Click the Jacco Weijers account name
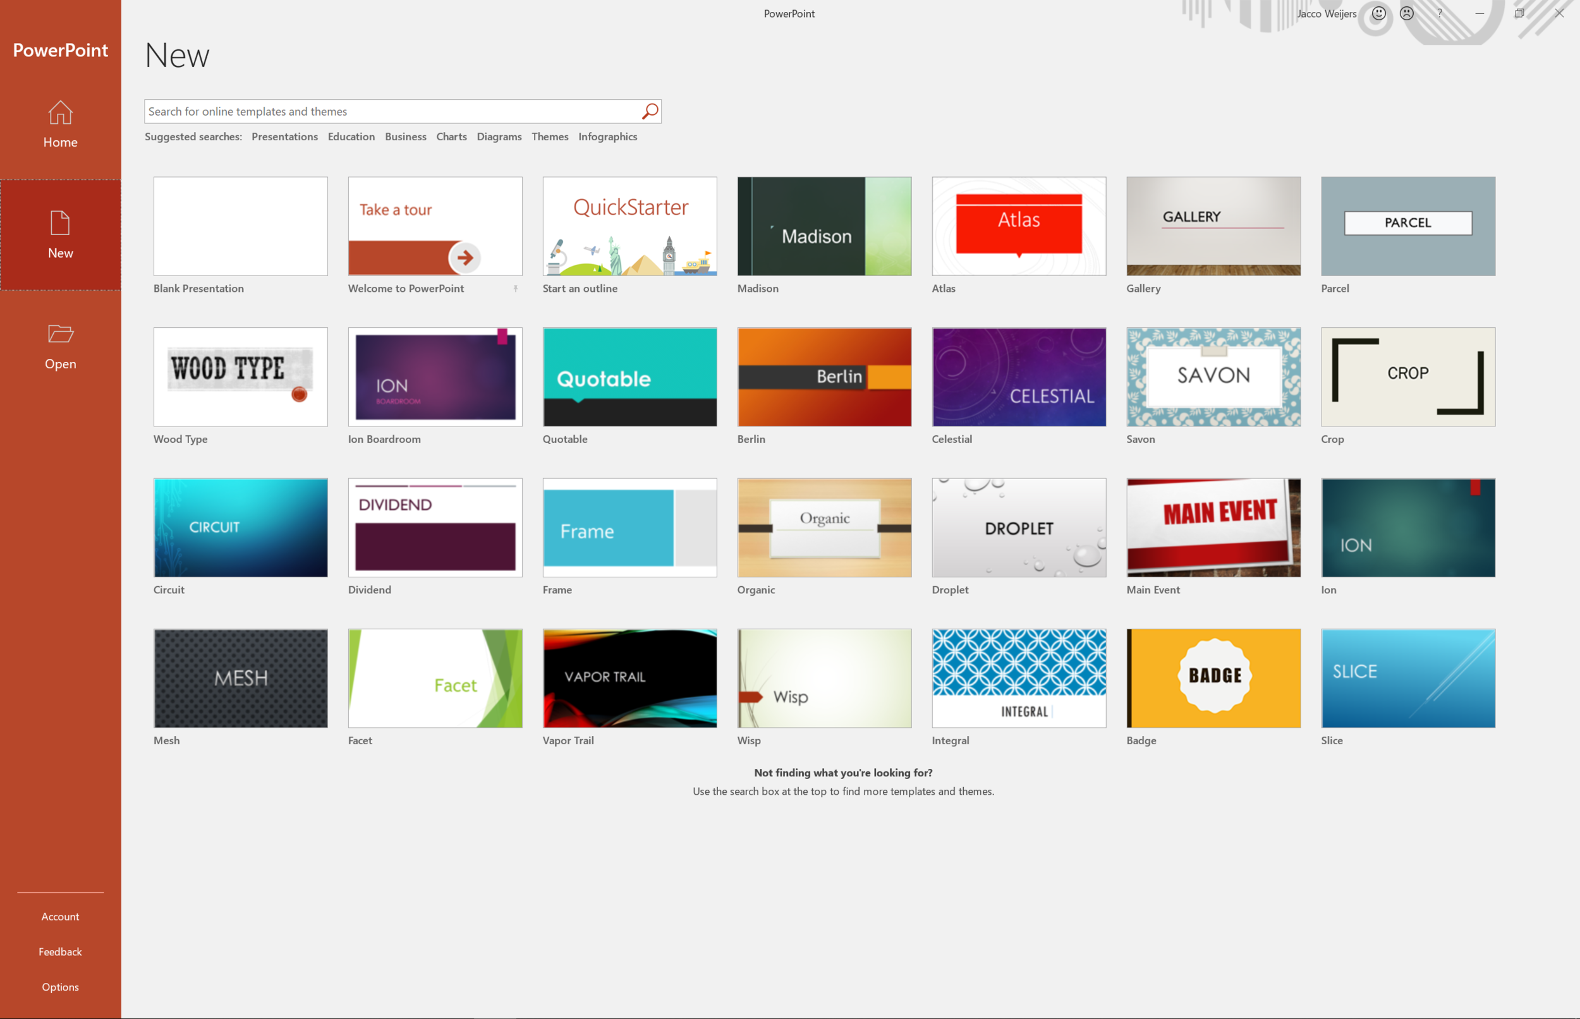The image size is (1580, 1019). pyautogui.click(x=1327, y=13)
